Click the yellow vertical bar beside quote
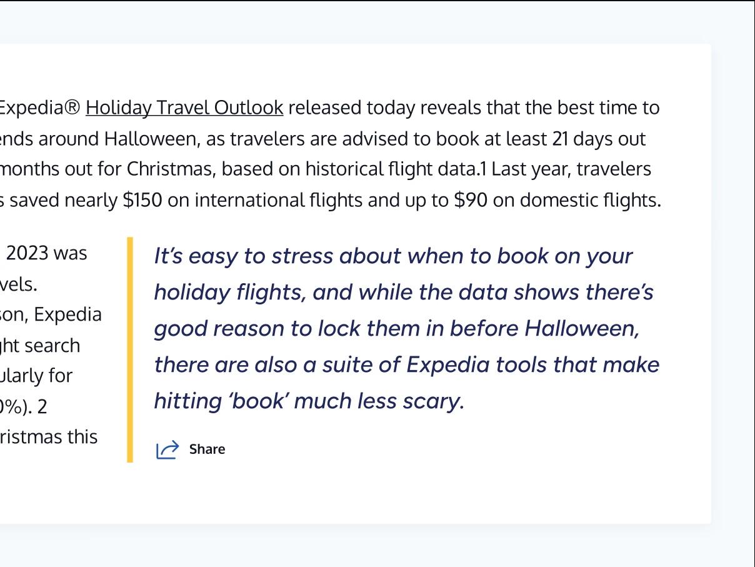 pyautogui.click(x=130, y=349)
